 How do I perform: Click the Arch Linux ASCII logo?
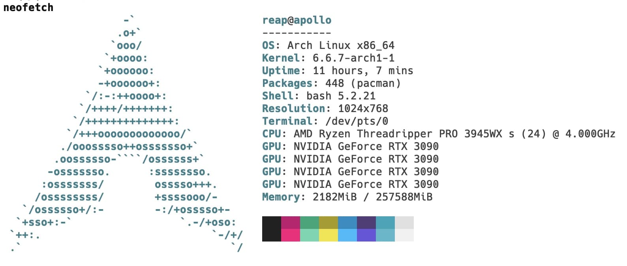click(x=126, y=134)
